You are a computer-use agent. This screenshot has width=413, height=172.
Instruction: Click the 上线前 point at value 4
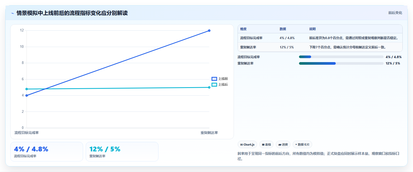[x=26, y=95]
